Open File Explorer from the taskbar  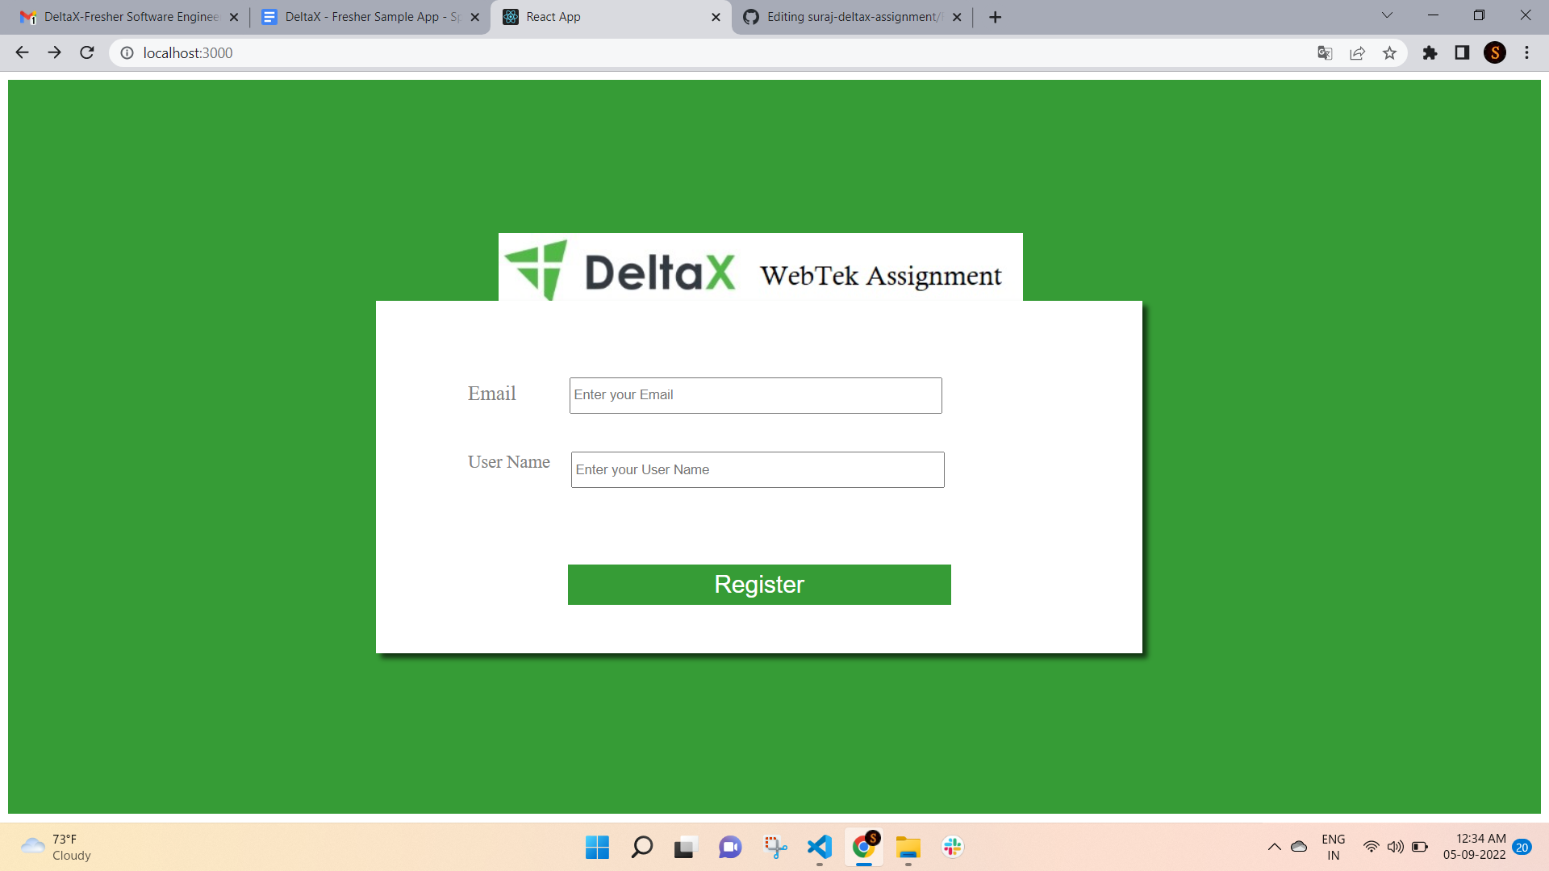pos(908,847)
